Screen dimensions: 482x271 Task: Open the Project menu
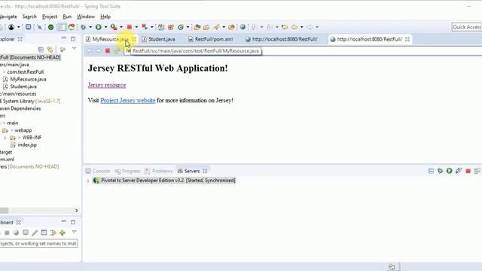point(50,17)
